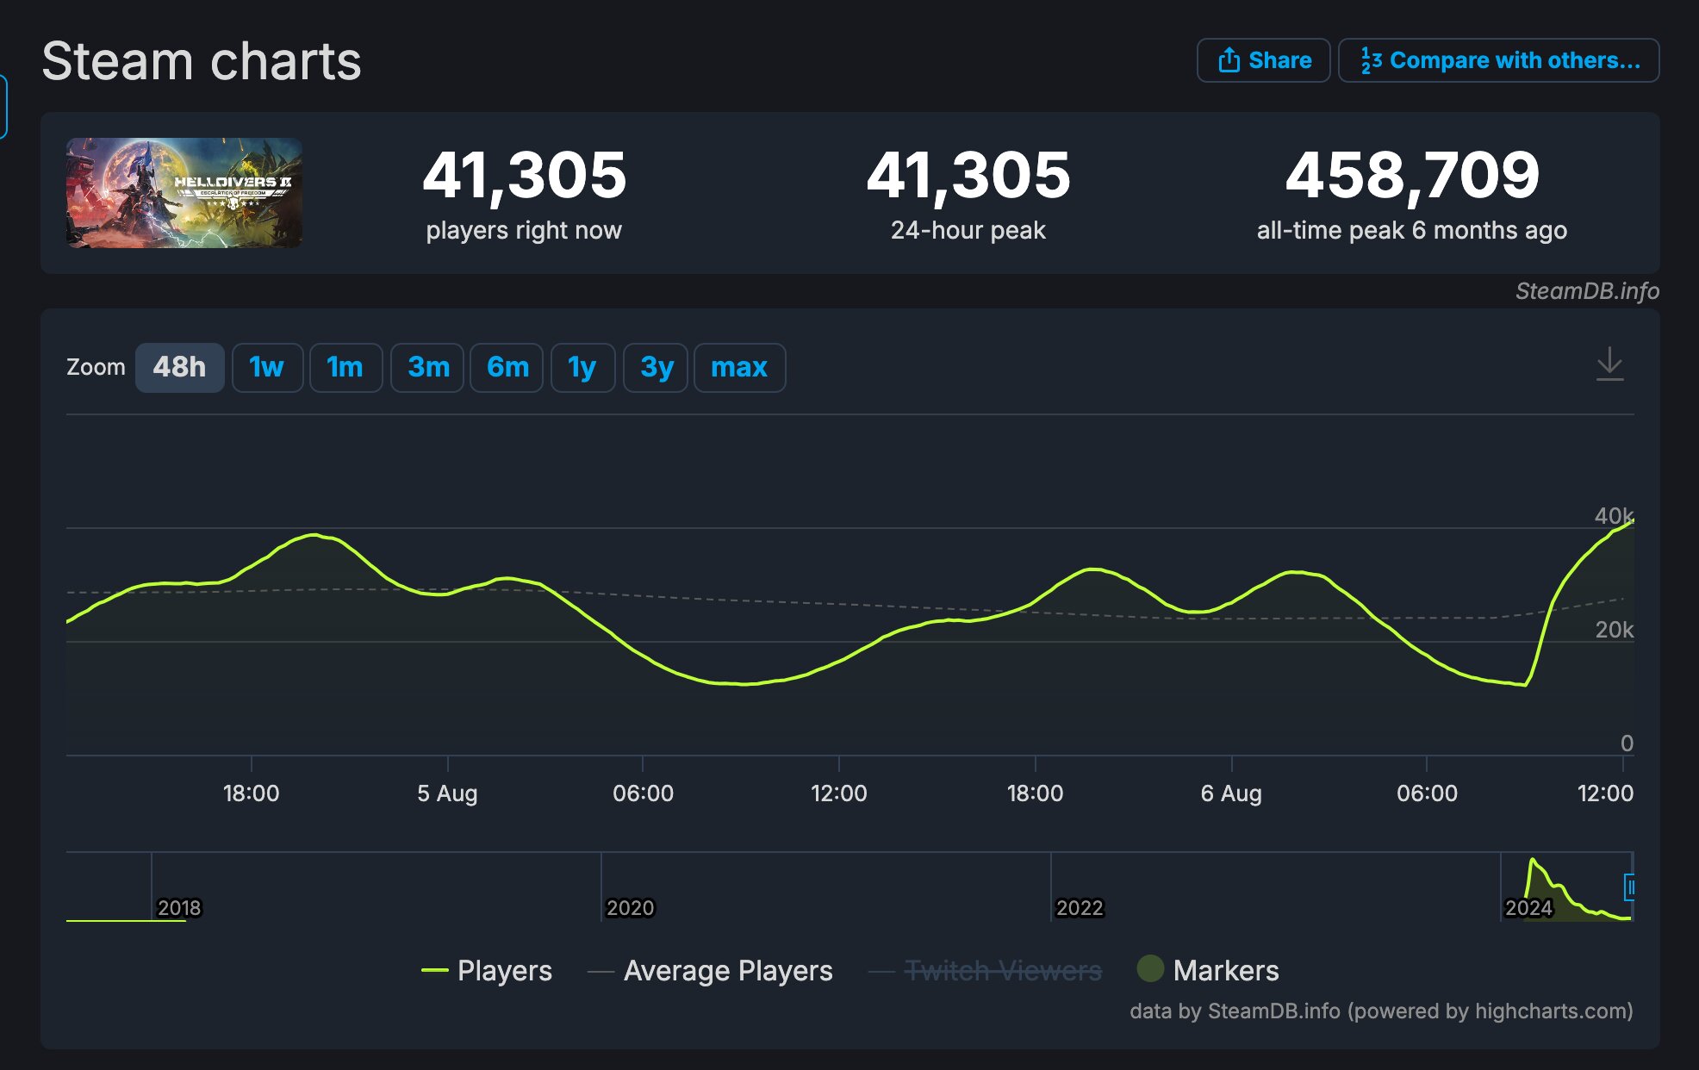Toggle the Markers legend item
The height and width of the screenshot is (1070, 1699).
pyautogui.click(x=1208, y=971)
